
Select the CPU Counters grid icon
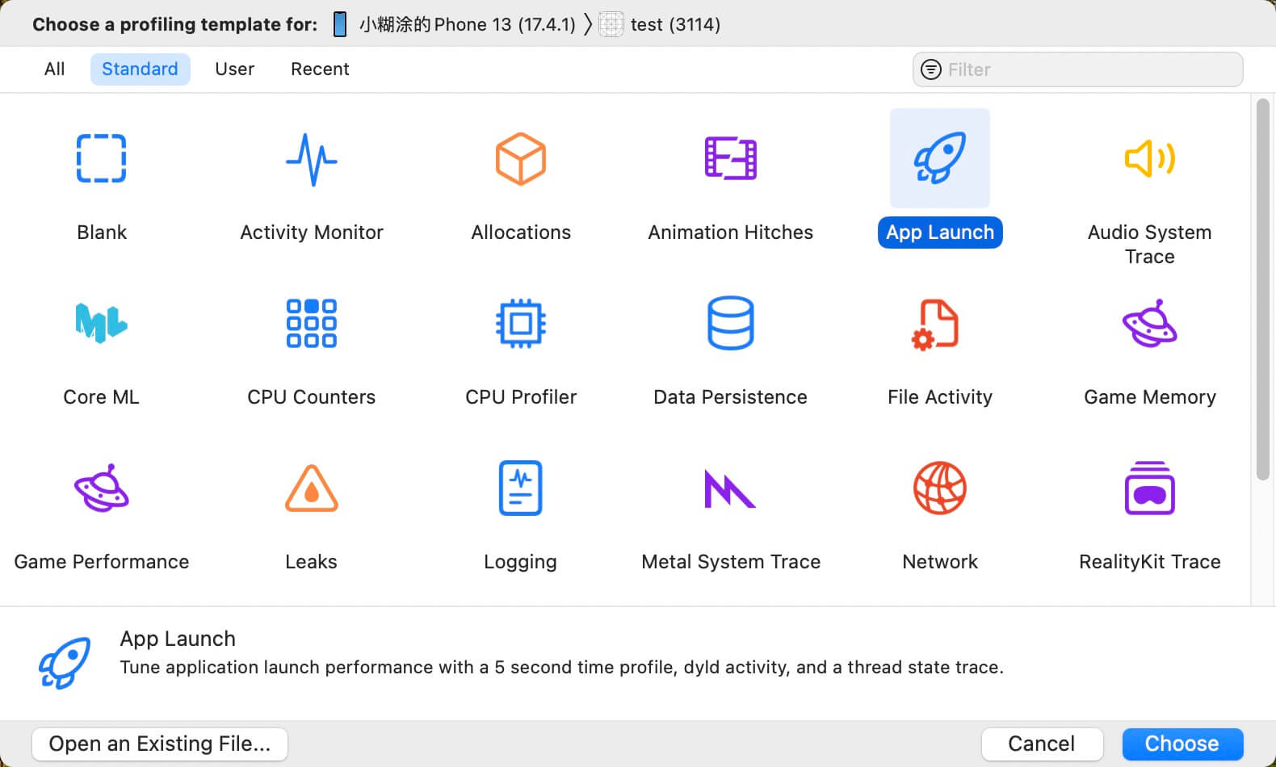coord(311,323)
